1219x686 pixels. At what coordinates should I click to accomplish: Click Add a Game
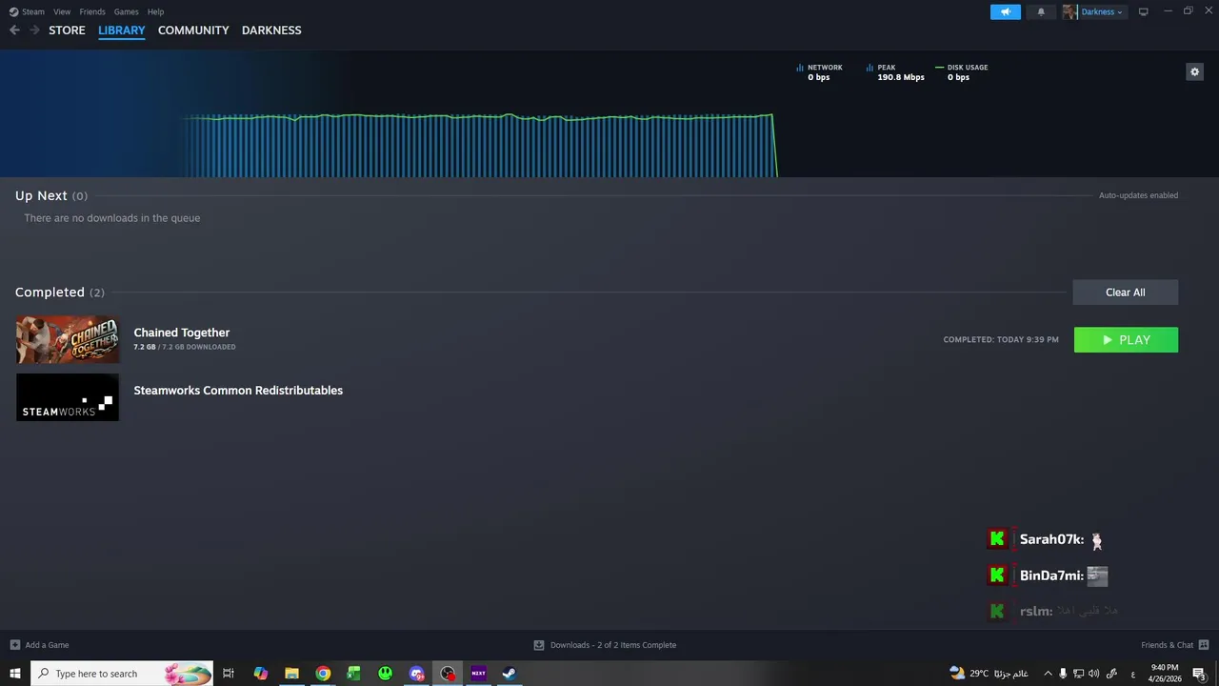pos(39,645)
